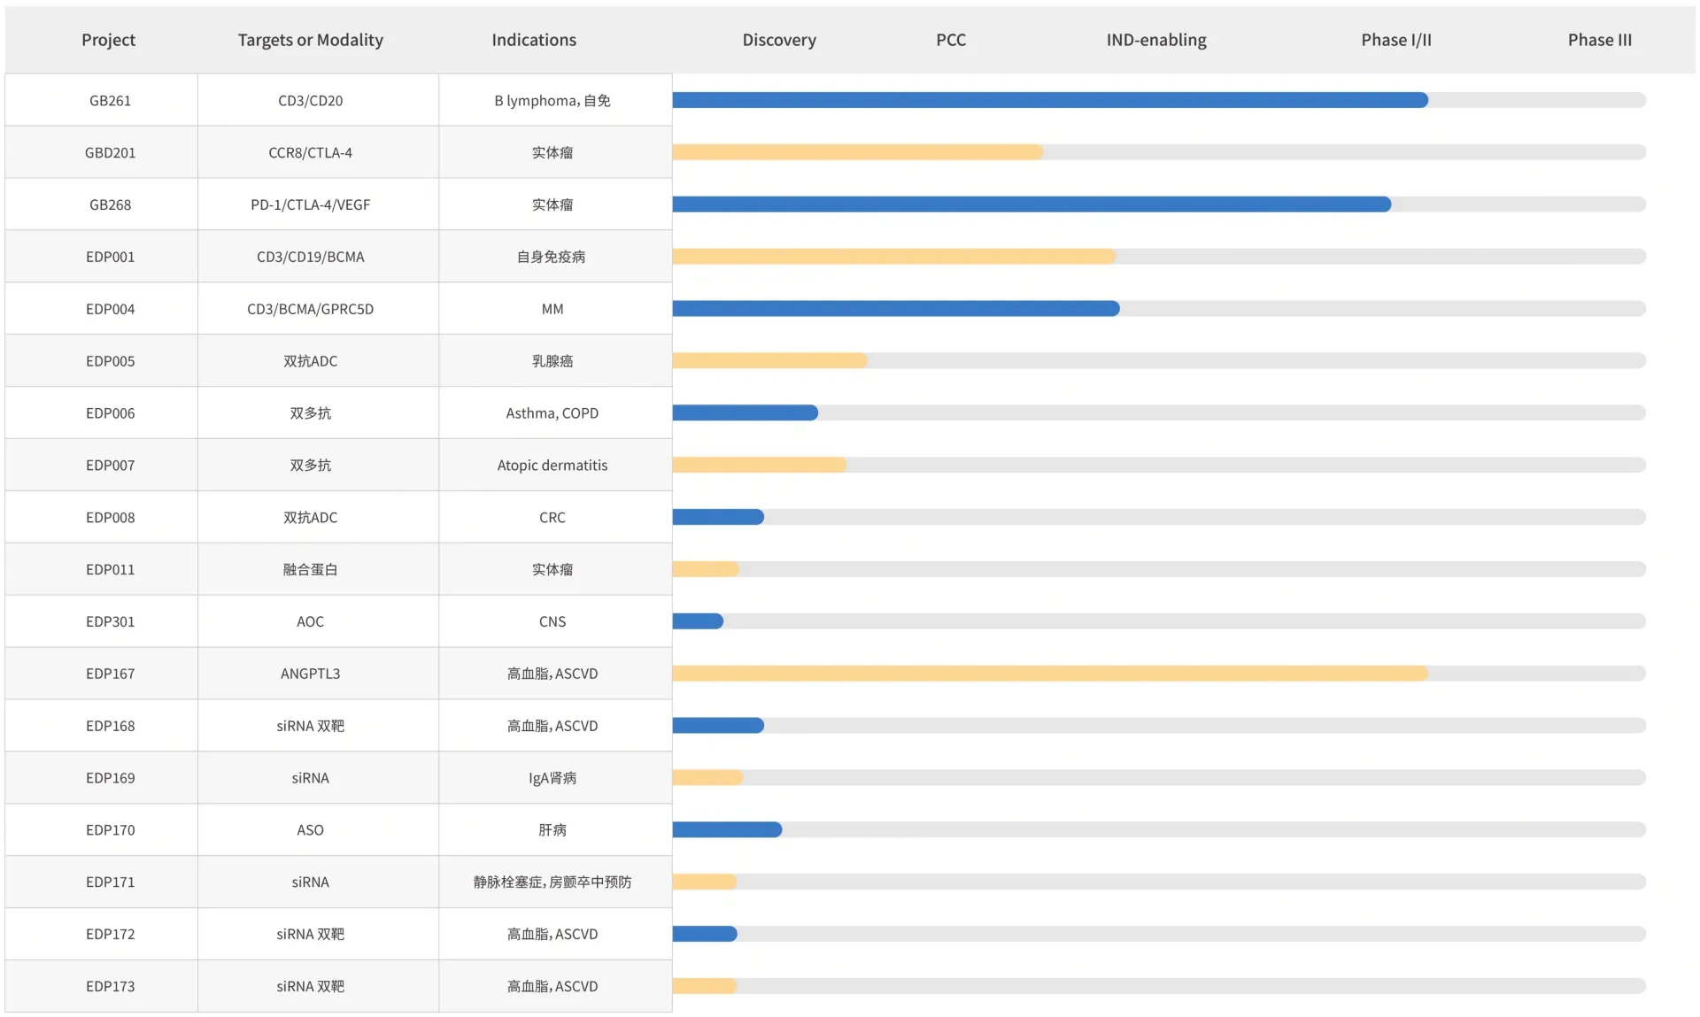Screen dimensions: 1700x1017
Task: Click the EDP167 orange progress bar
Action: click(1049, 674)
